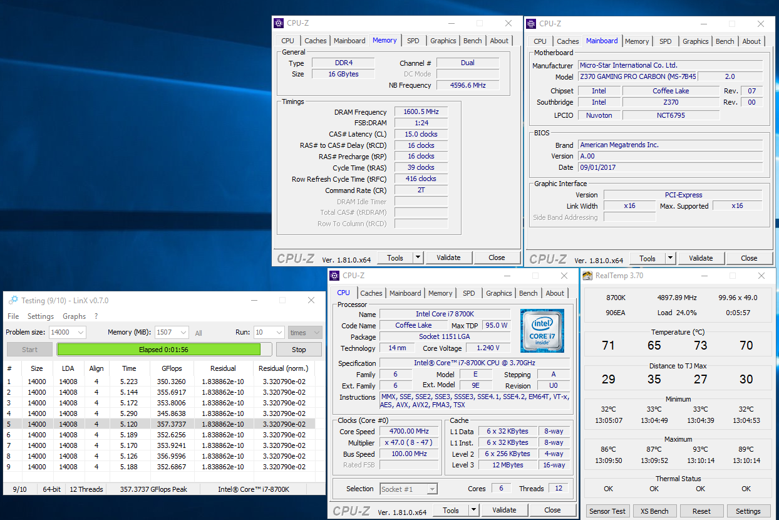This screenshot has height=520, width=779.
Task: Click CPU-Z icon in the Memory tab window
Action: 279,23
